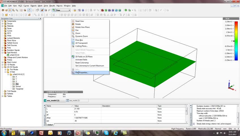Sort parameters by Name column header

60,106
